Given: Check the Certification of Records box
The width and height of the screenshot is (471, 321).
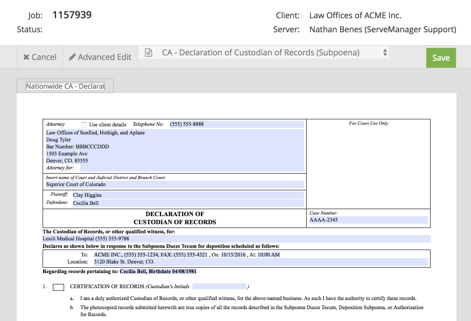Looking at the screenshot, I should coord(58,287).
